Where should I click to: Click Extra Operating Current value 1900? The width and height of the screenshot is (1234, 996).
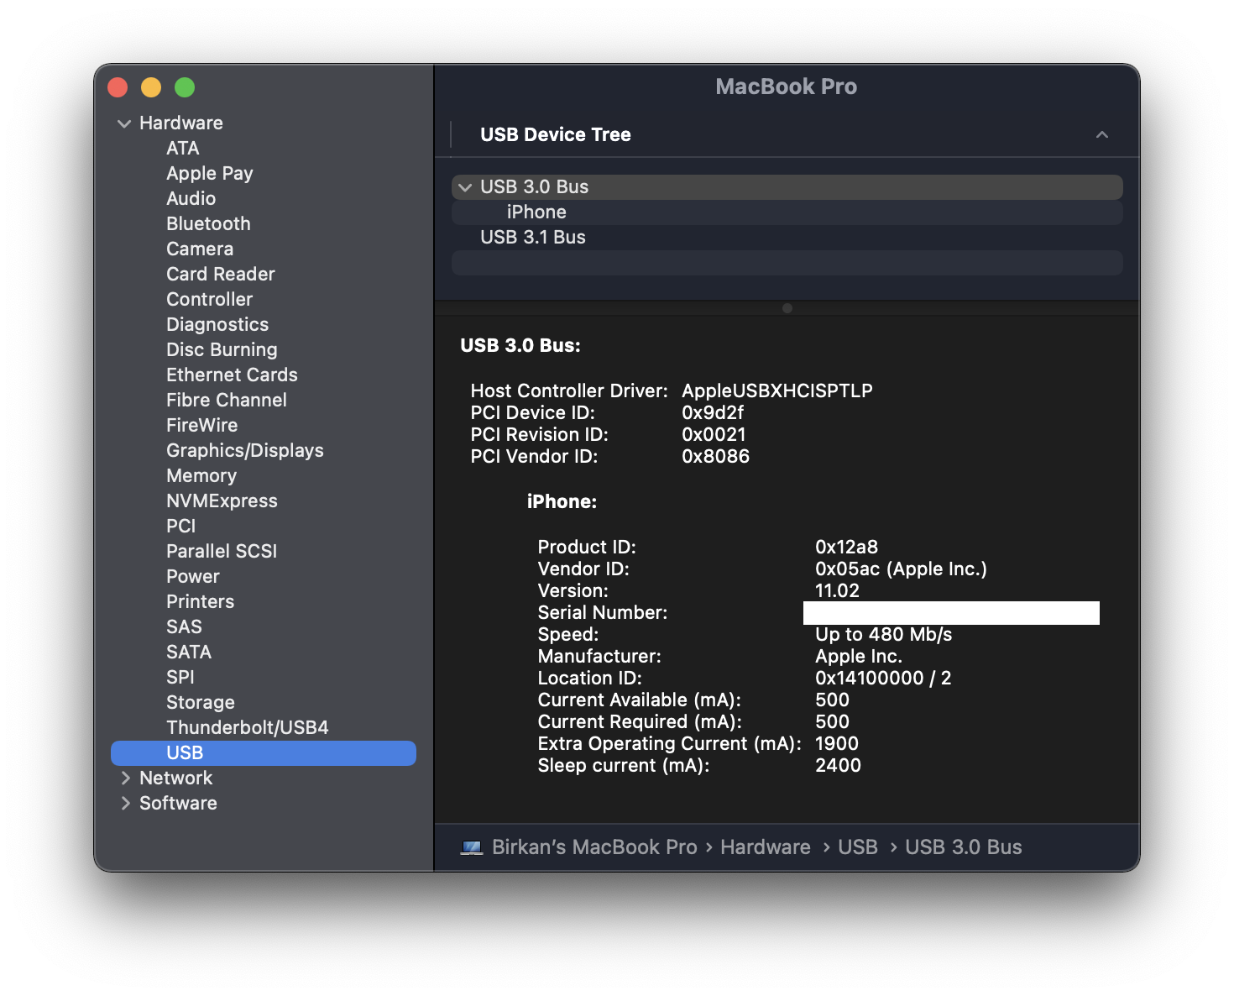[836, 744]
